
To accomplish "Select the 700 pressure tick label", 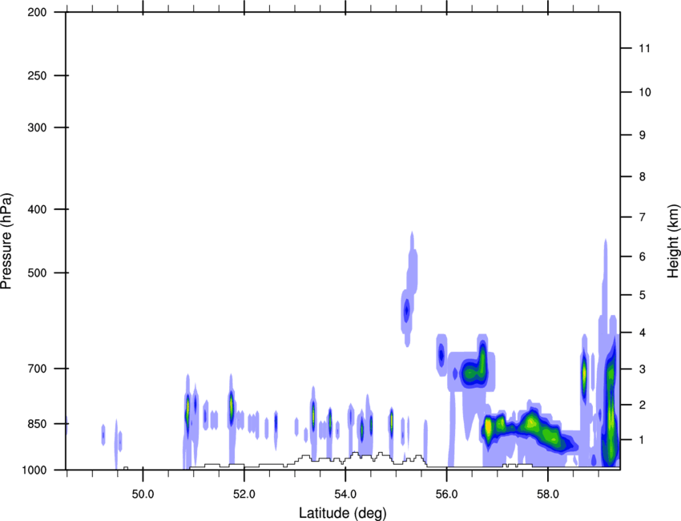I will coord(37,369).
